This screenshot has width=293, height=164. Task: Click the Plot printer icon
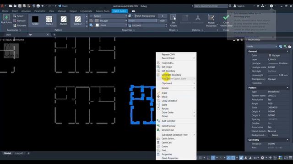point(38,6)
